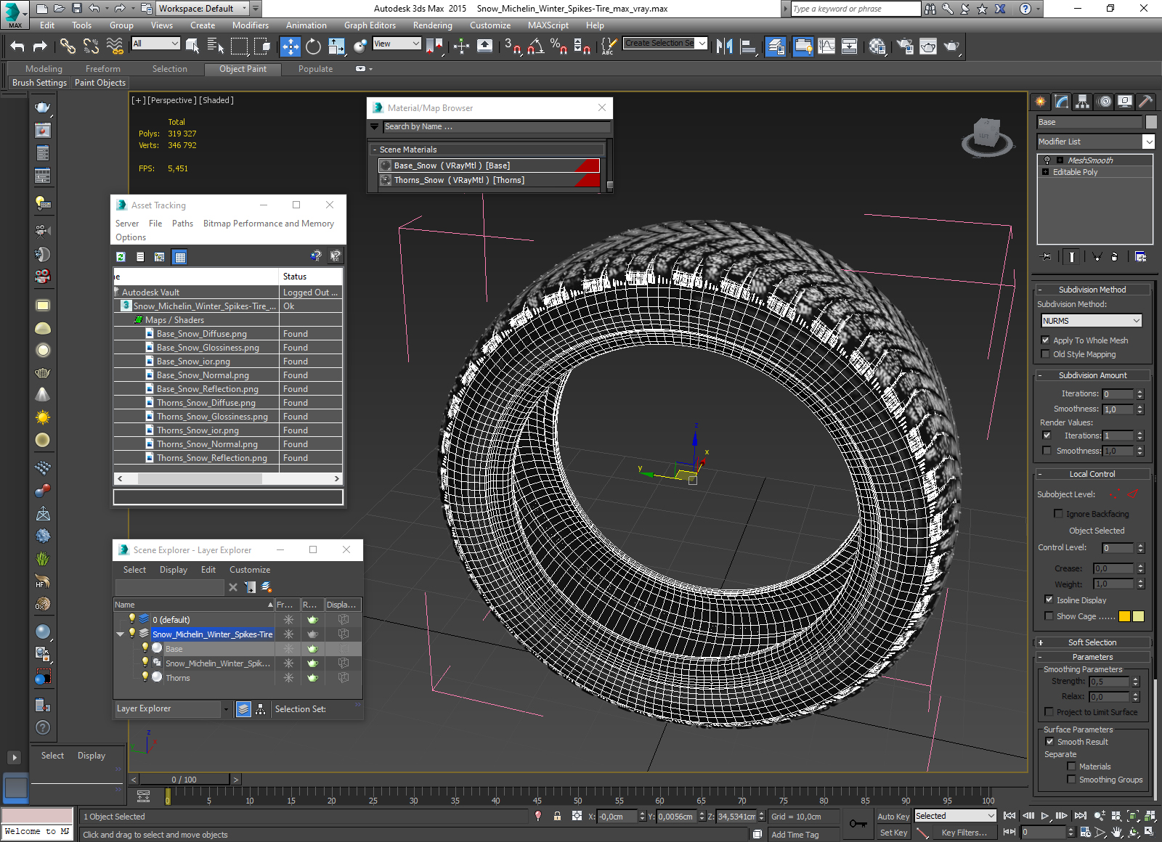Open Subdivision Method NURMS dropdown
The height and width of the screenshot is (842, 1162).
click(x=1091, y=320)
